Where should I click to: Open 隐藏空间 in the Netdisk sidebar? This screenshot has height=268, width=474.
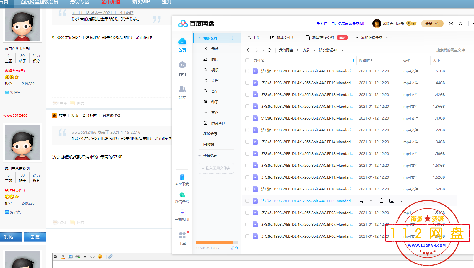tap(218, 123)
